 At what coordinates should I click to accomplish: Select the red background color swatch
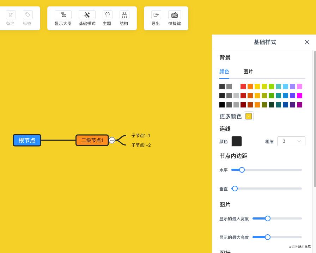243,86
